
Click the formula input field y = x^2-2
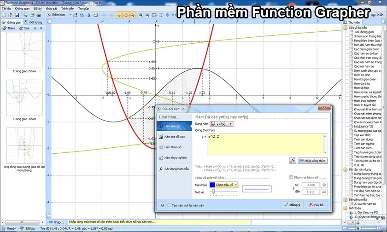point(265,144)
